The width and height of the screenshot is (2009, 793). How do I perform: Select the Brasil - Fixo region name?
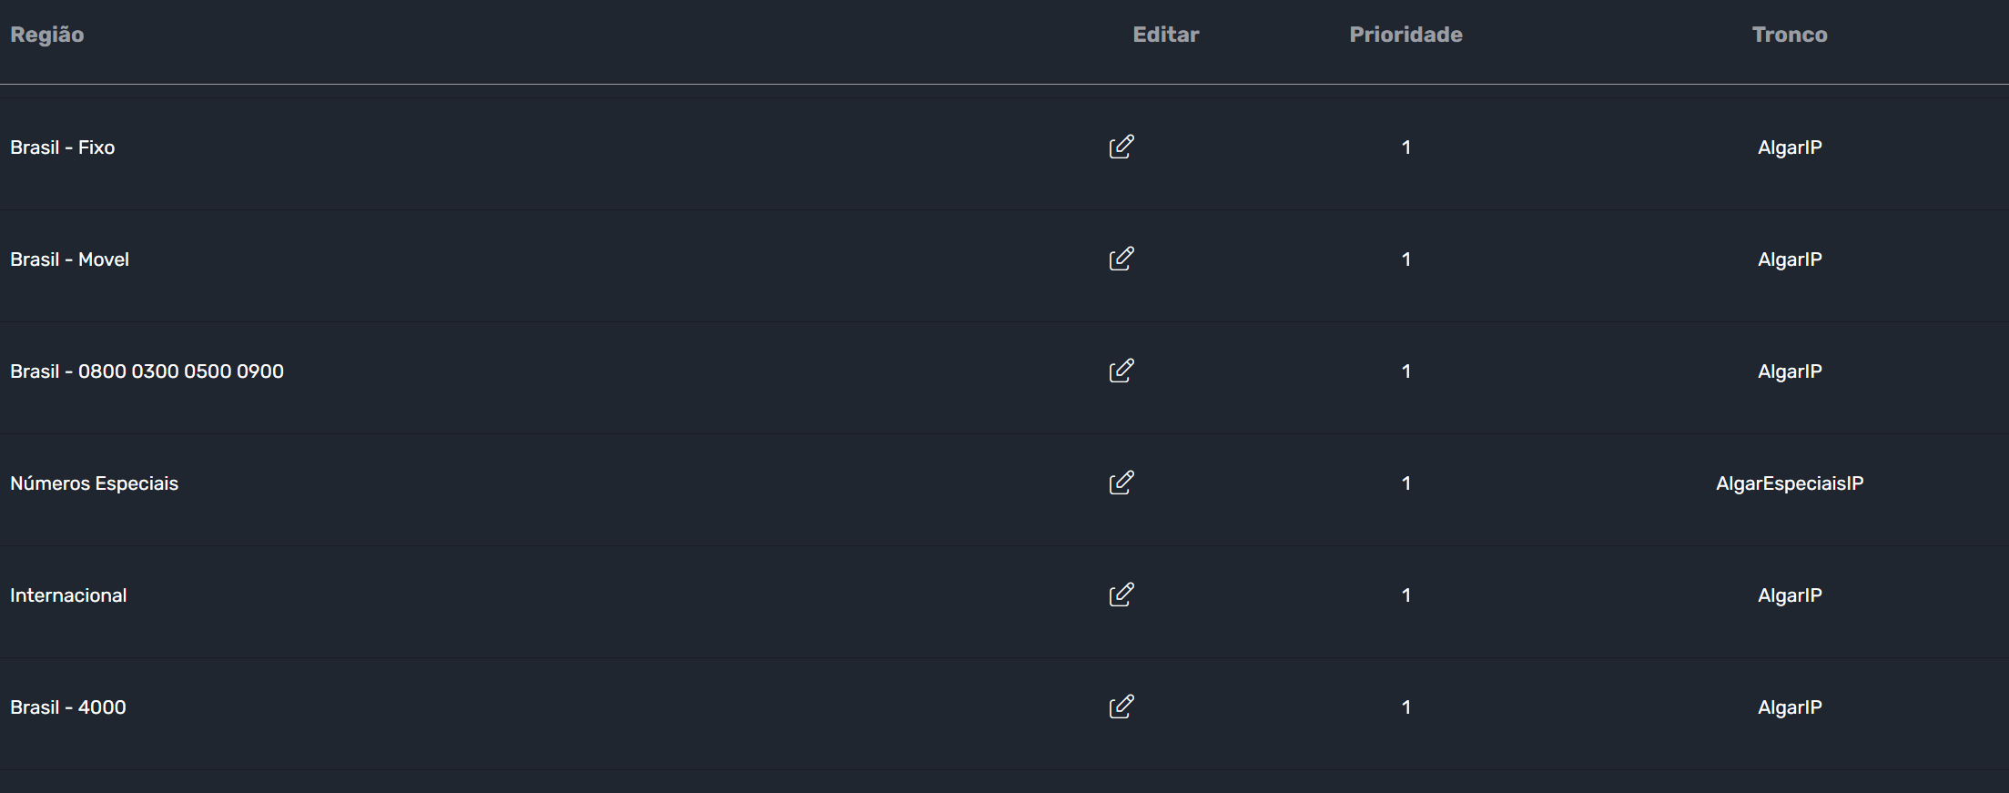pyautogui.click(x=63, y=147)
